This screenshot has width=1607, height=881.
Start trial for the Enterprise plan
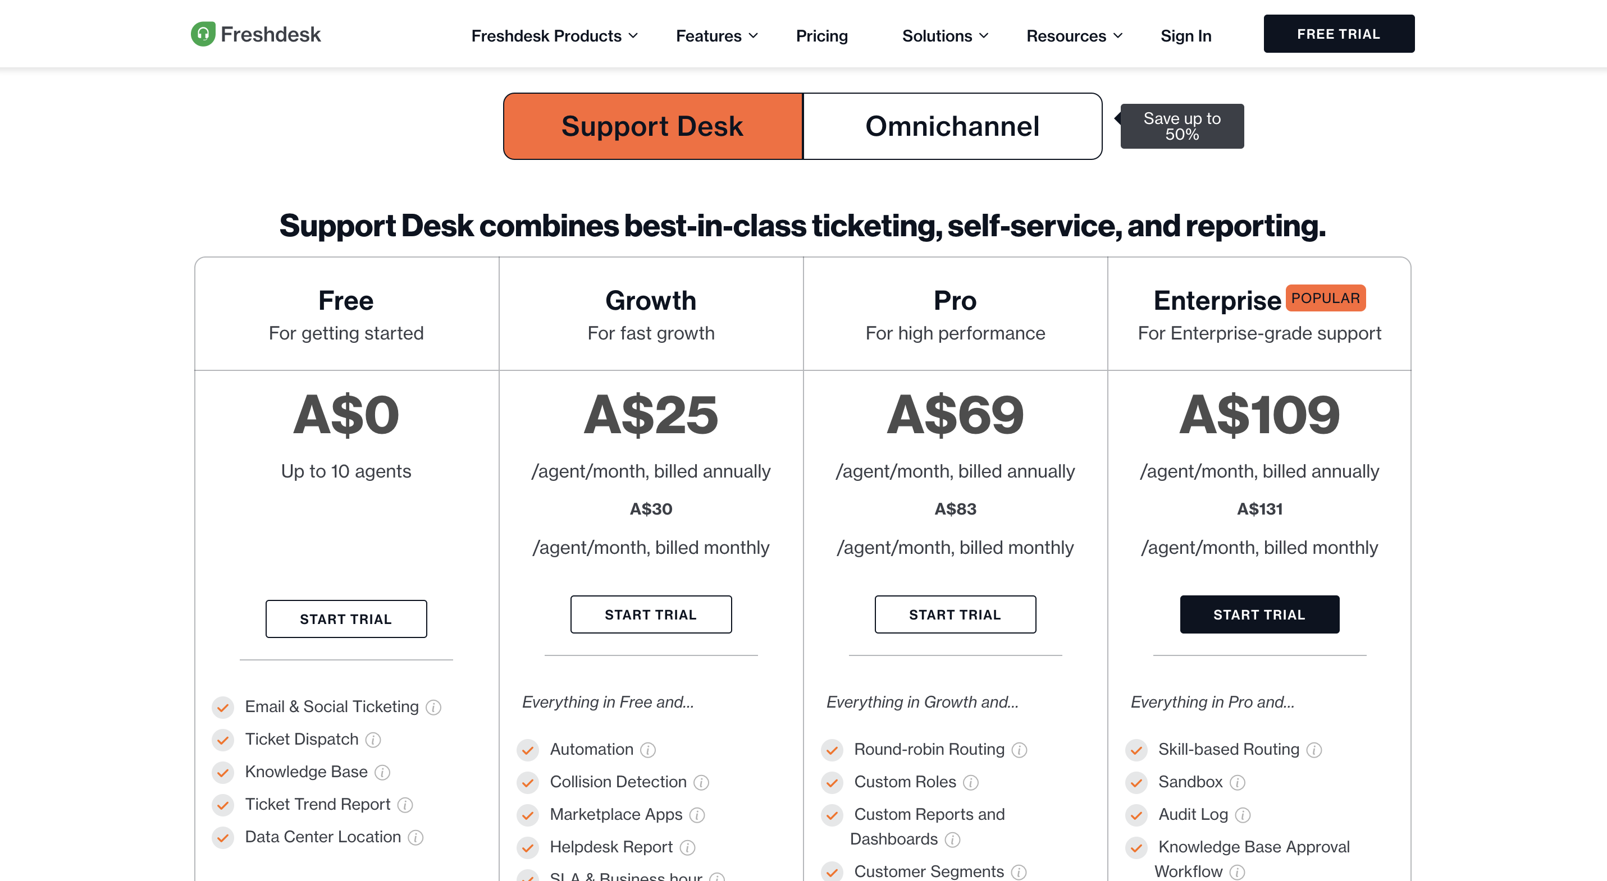[x=1259, y=614]
